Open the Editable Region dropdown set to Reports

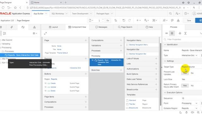point(189,108)
